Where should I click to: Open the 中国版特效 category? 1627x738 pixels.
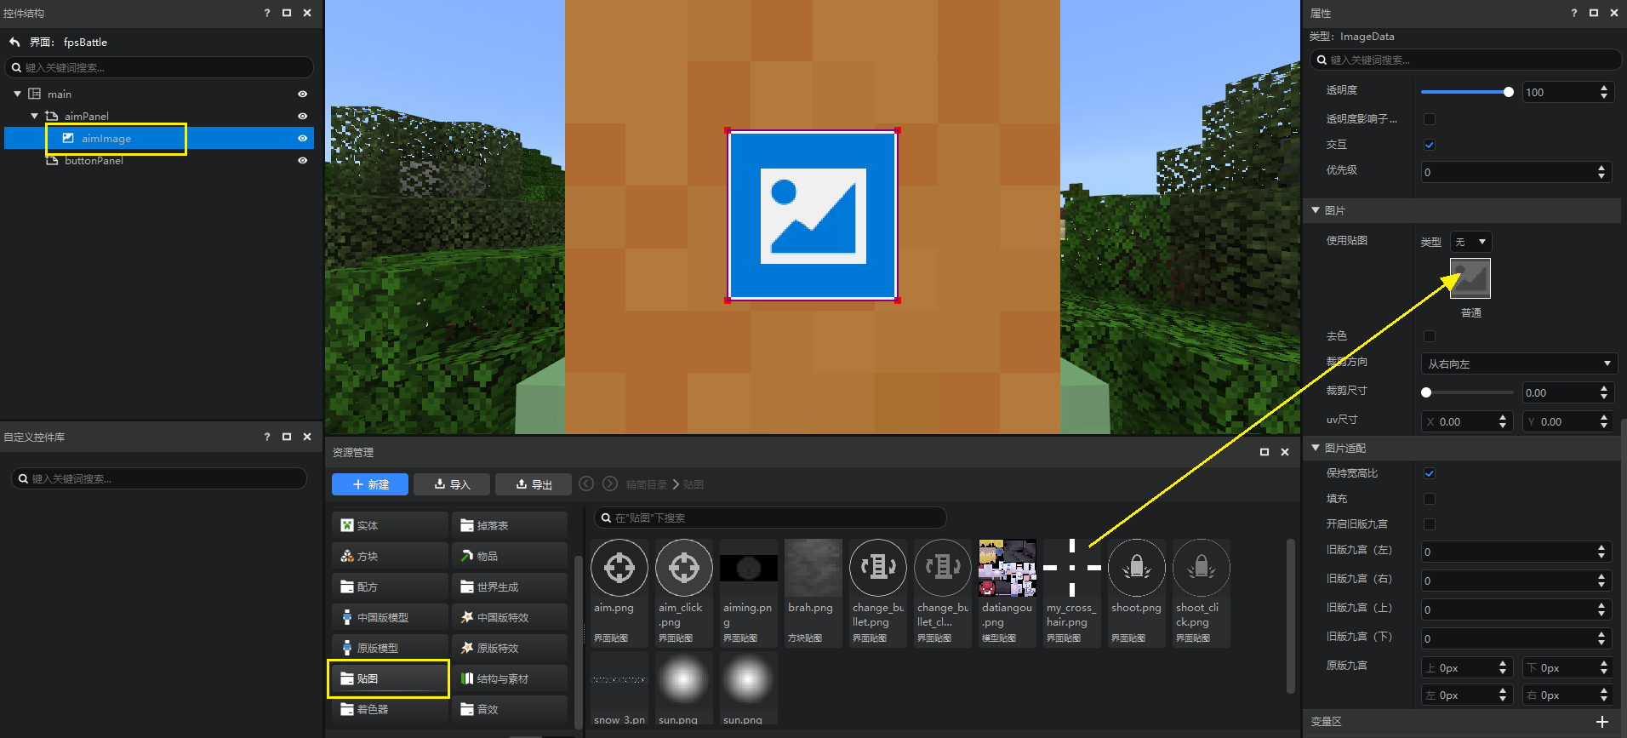510,617
